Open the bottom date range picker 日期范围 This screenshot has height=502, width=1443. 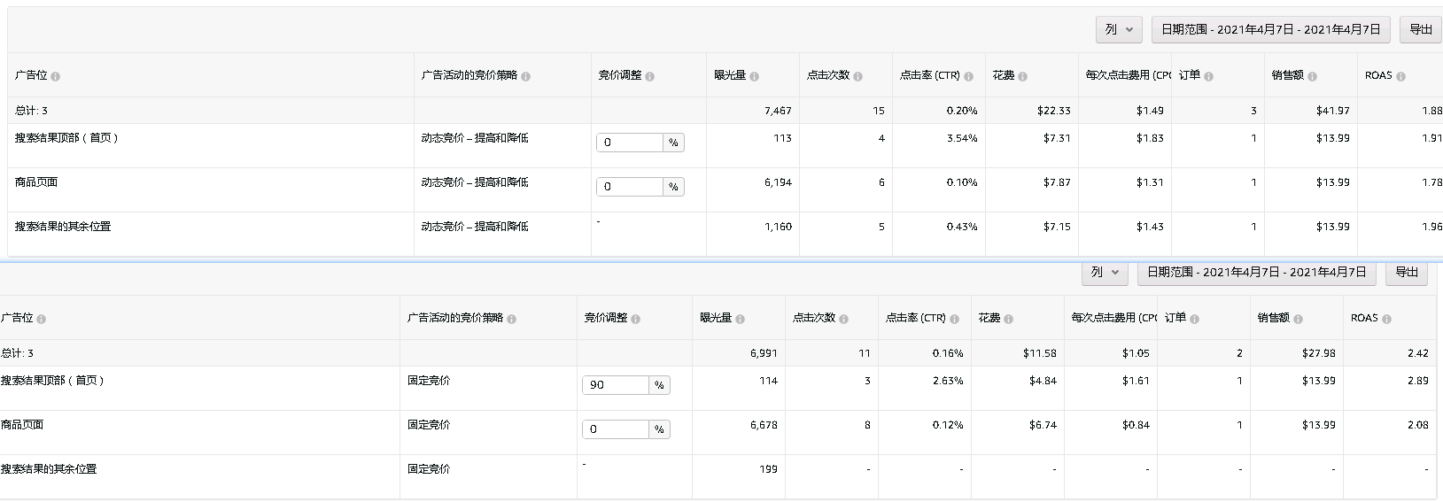[1256, 273]
